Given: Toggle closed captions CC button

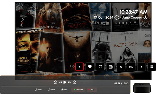Looking at the screenshot, I should point(110,67).
